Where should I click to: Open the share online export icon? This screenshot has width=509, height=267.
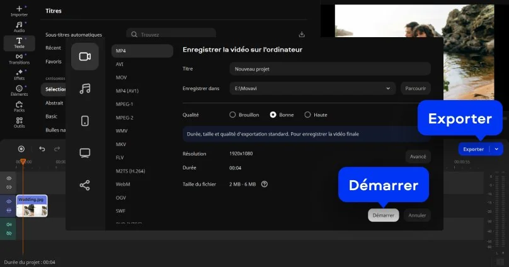click(x=85, y=185)
